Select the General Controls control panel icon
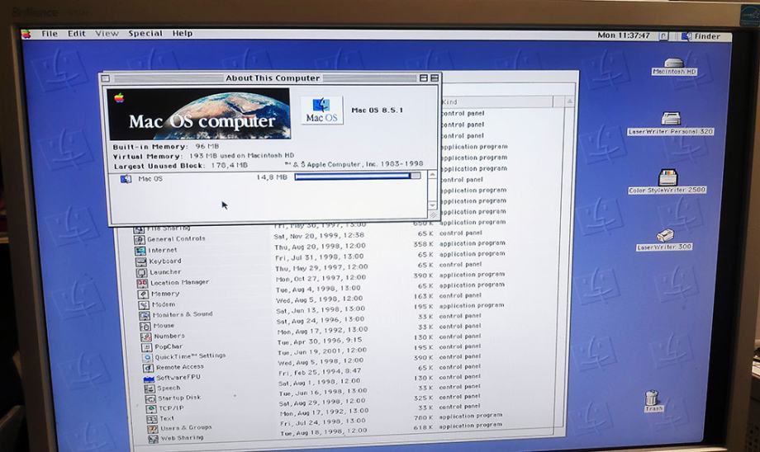Screen dimensions: 760x452 [139, 239]
